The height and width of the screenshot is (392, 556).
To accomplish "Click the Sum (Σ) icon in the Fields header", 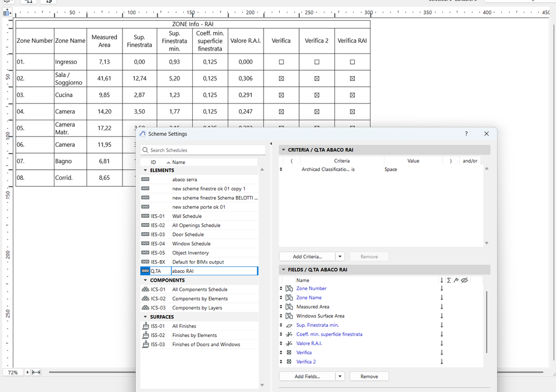I will click(449, 280).
